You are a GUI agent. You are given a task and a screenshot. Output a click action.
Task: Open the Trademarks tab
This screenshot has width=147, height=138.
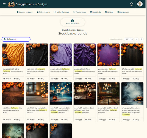(x=79, y=12)
